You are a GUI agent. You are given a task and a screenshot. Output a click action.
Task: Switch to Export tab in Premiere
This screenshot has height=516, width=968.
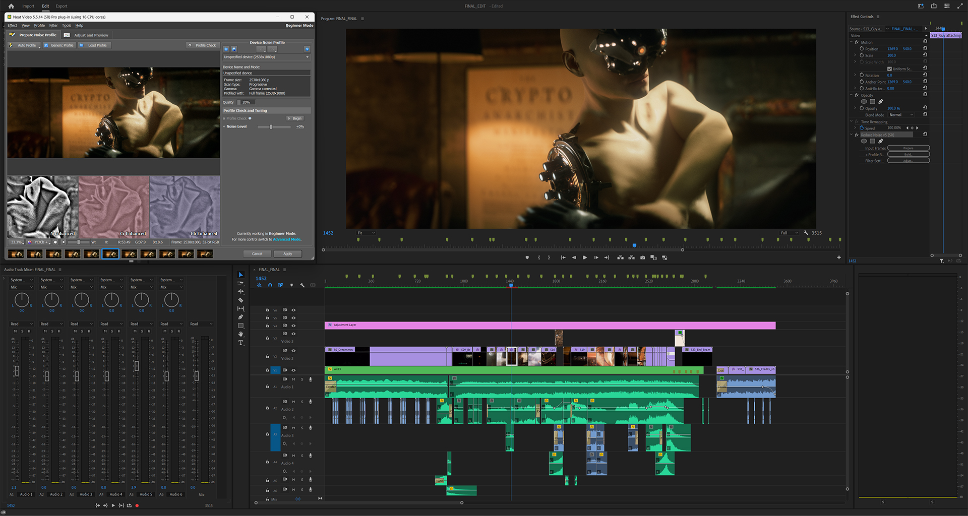pyautogui.click(x=62, y=6)
